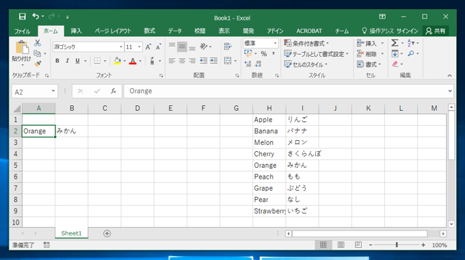Click Increase Decimal icon
This screenshot has height=260, width=465.
coord(248,64)
